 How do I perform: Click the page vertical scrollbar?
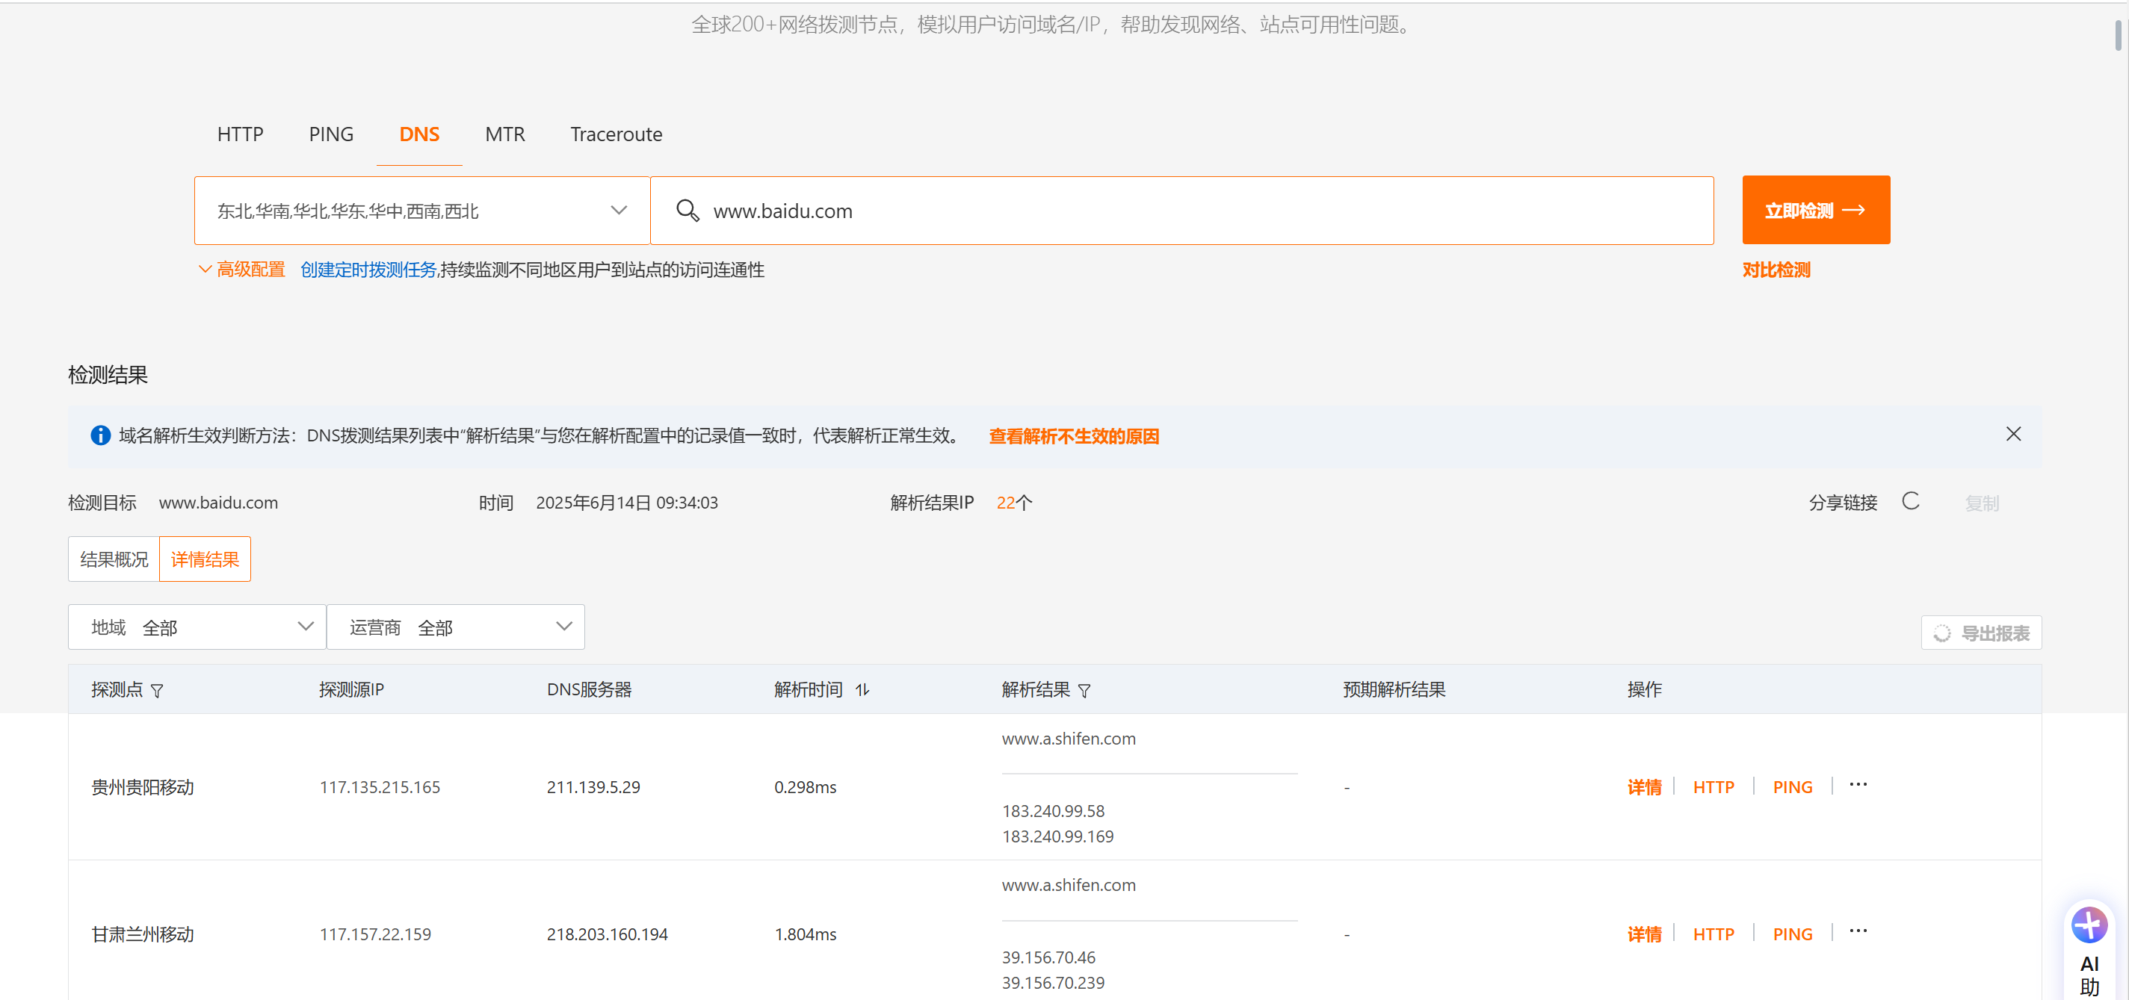2118,37
